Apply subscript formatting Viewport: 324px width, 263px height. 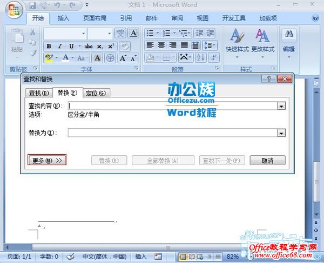pos(100,46)
